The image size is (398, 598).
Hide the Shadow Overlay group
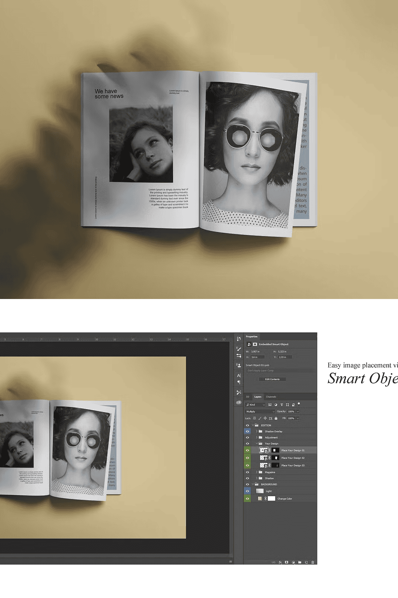click(x=247, y=431)
